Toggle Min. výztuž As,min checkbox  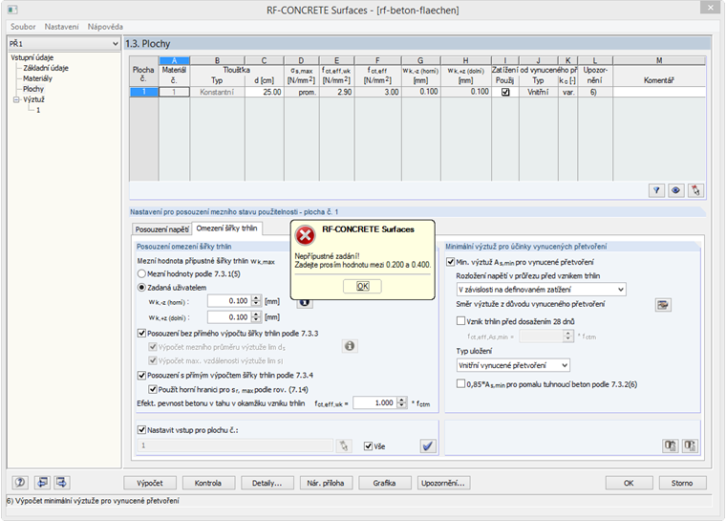coord(451,262)
